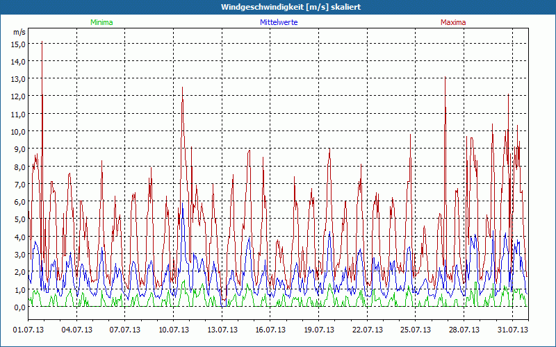Select the 12,0 y-axis value

tap(19, 96)
